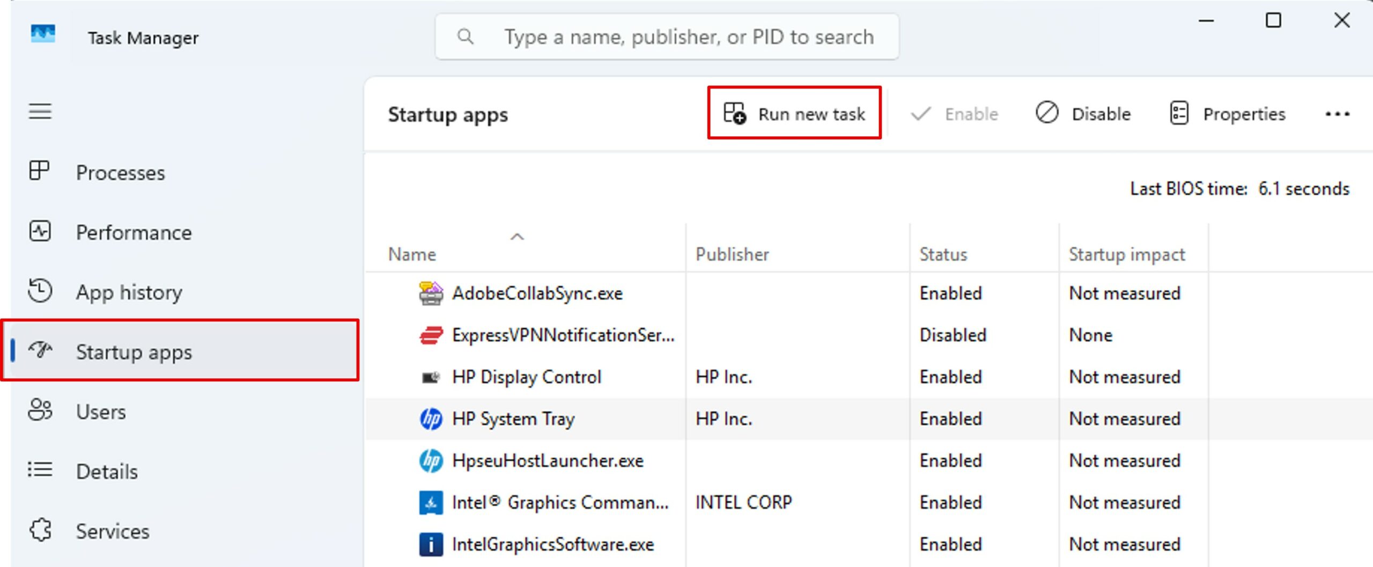Image resolution: width=1373 pixels, height=567 pixels.
Task: Click Last BIOS time value
Action: (x=1303, y=189)
